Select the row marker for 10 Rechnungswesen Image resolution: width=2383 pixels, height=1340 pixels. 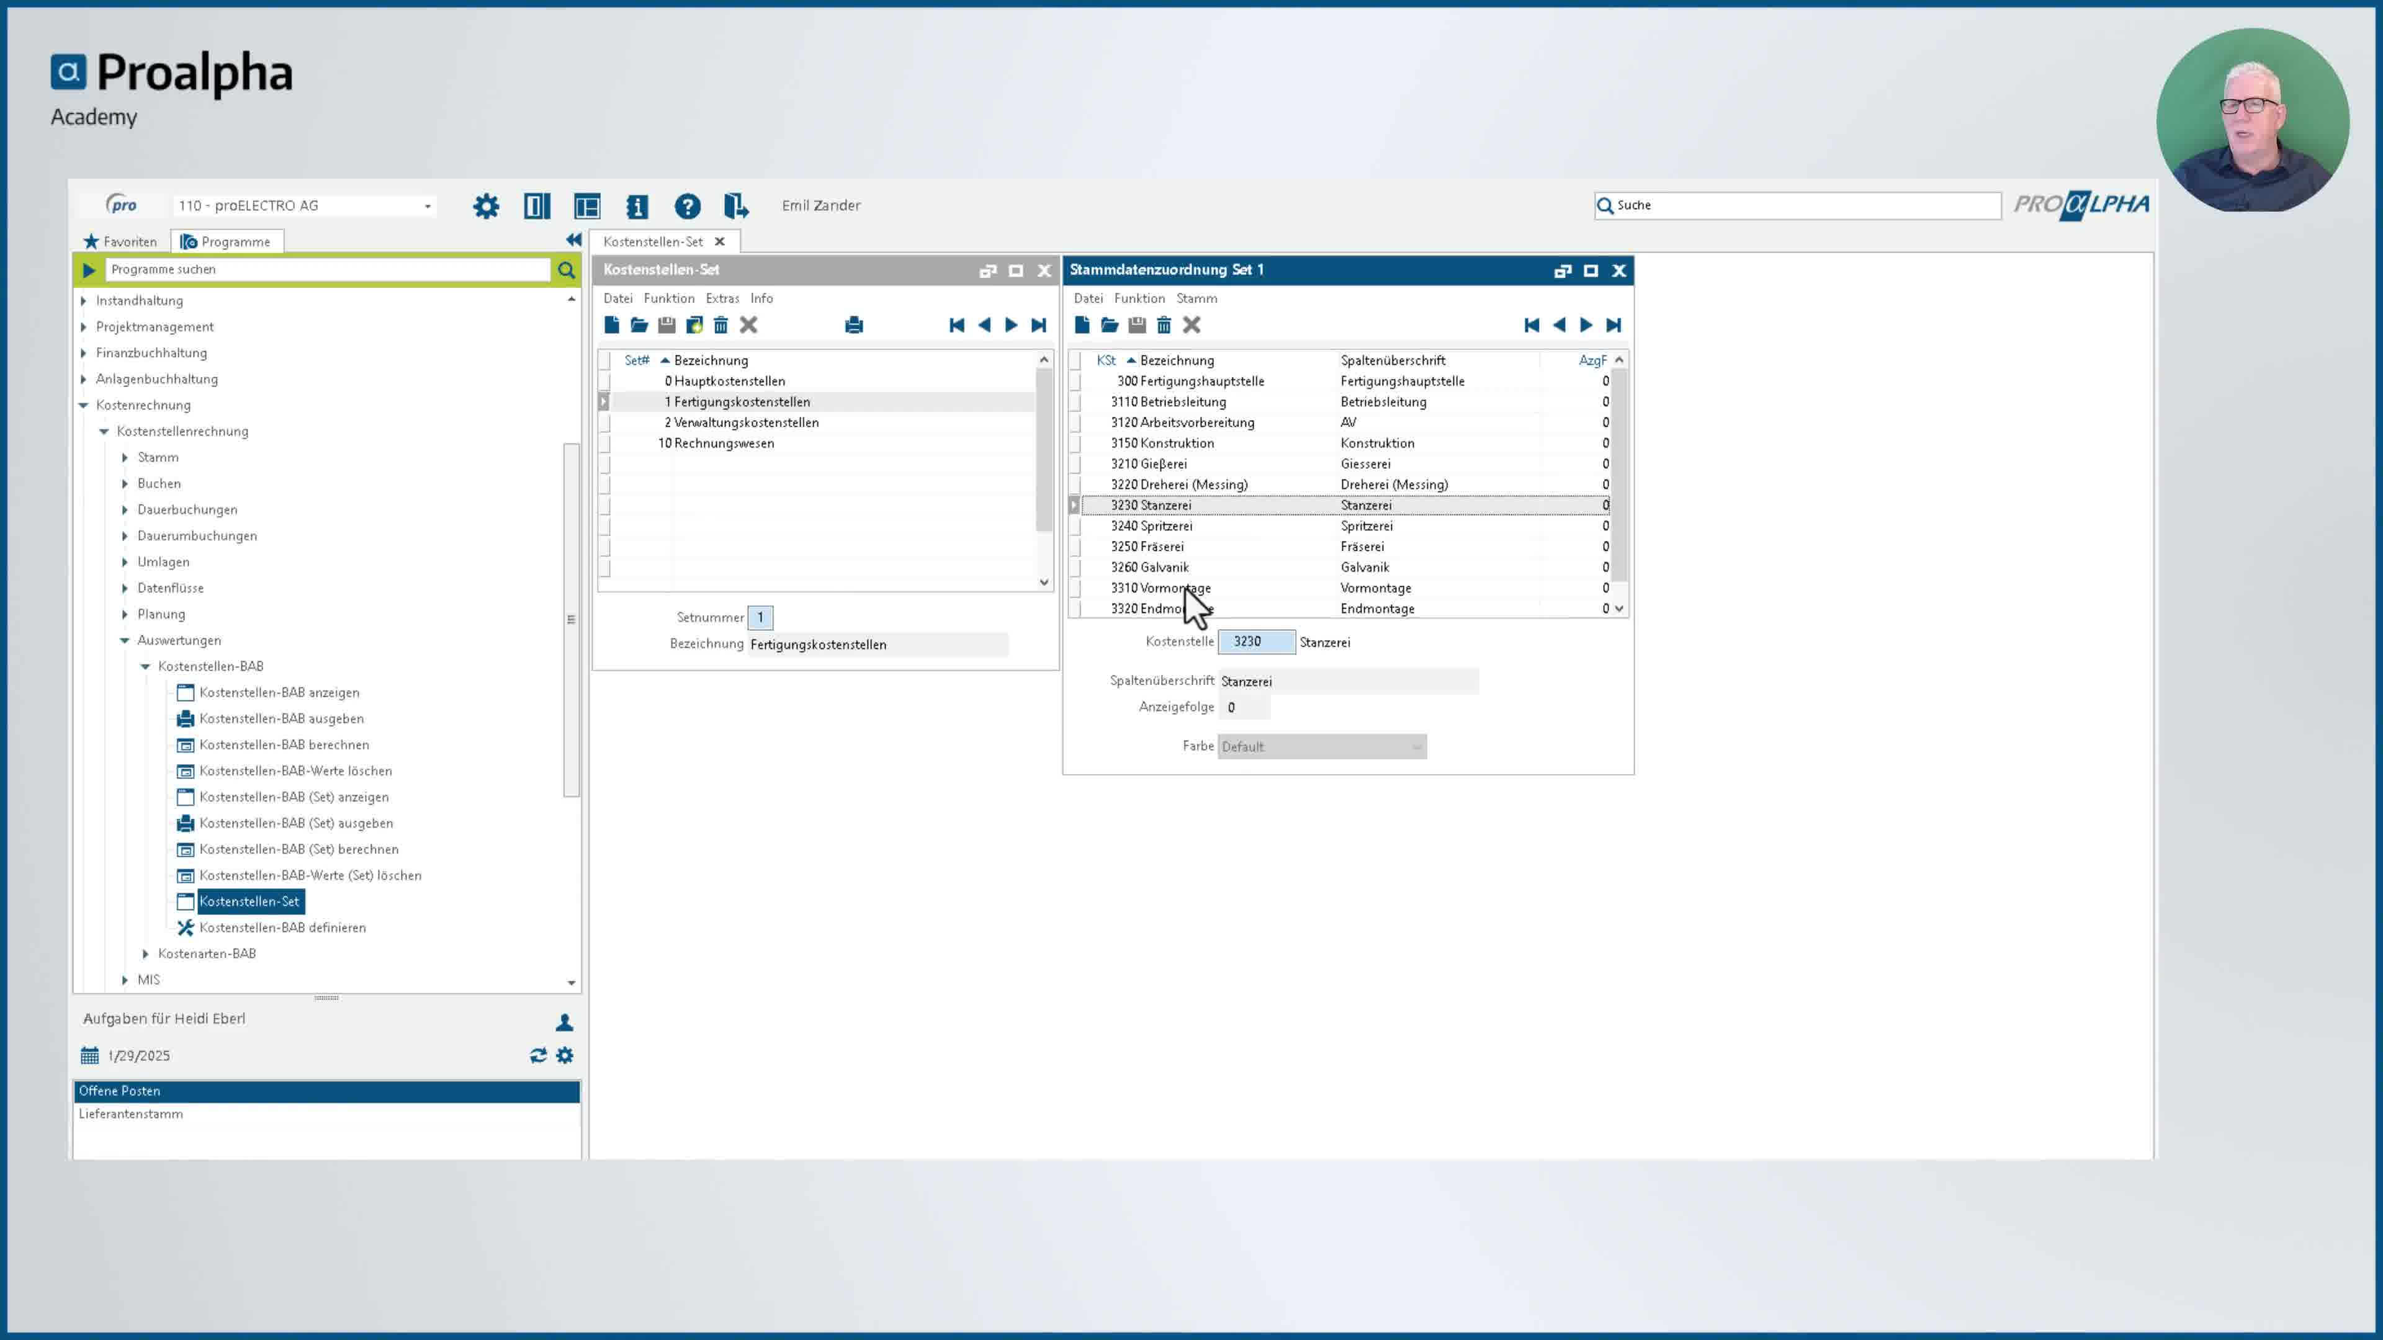[x=604, y=443]
